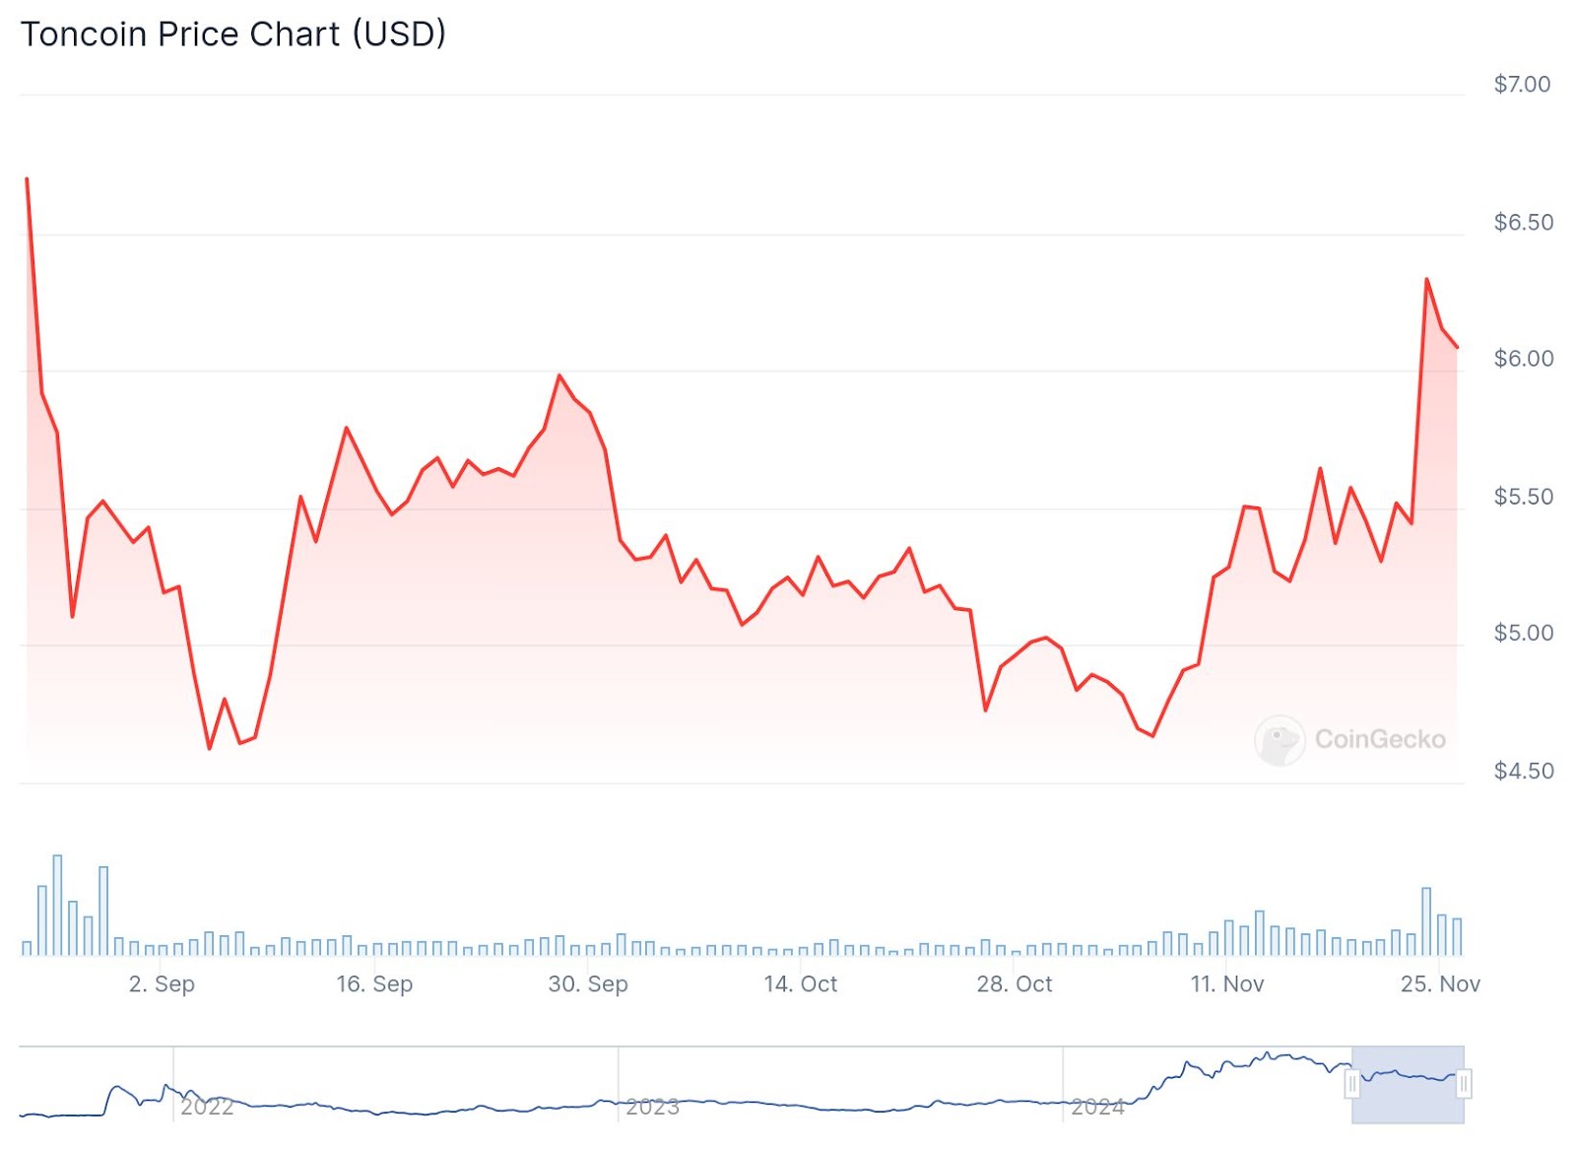
Task: Click the 16. Sep date label
Action: pos(374,983)
